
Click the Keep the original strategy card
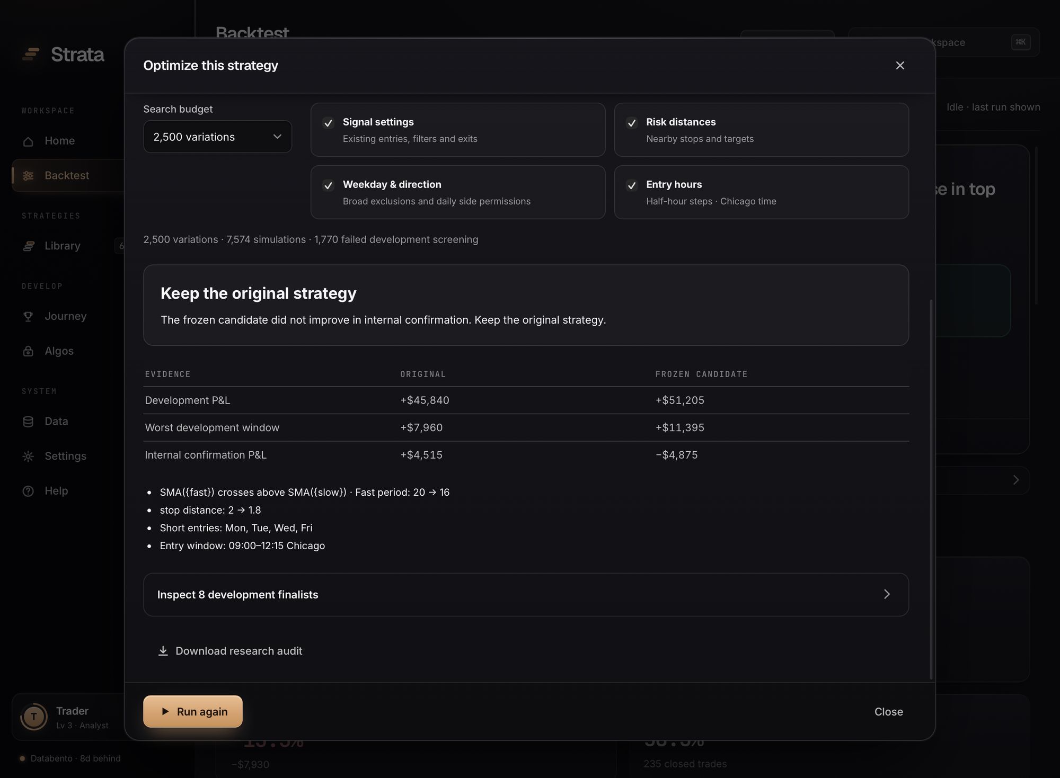coord(526,305)
